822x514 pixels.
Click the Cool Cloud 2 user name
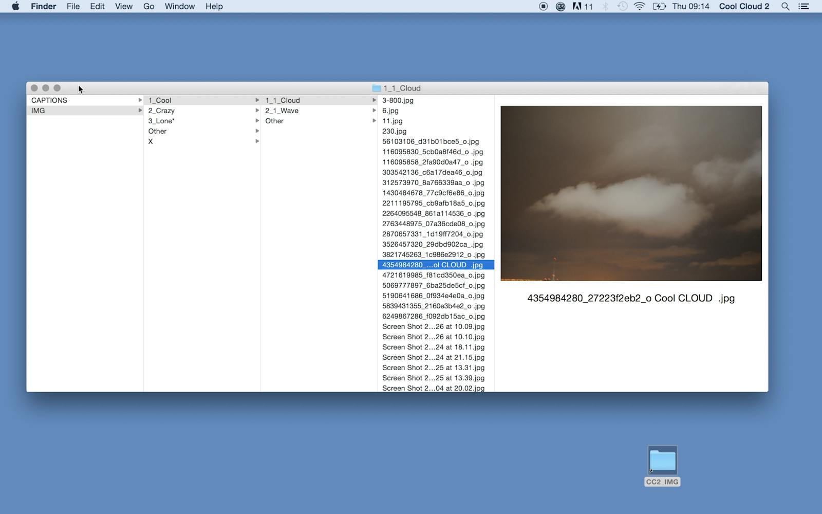[744, 6]
